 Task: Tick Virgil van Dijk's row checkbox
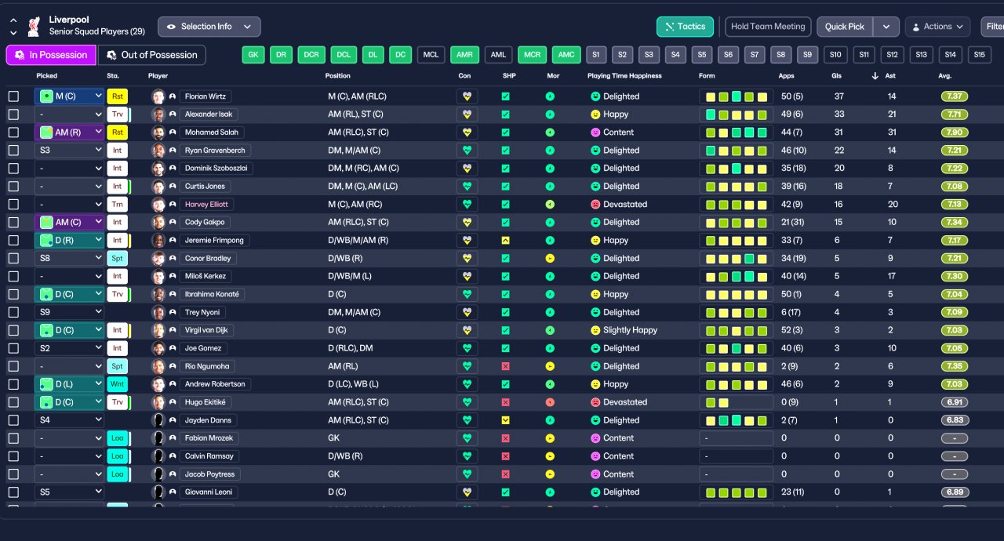(13, 331)
